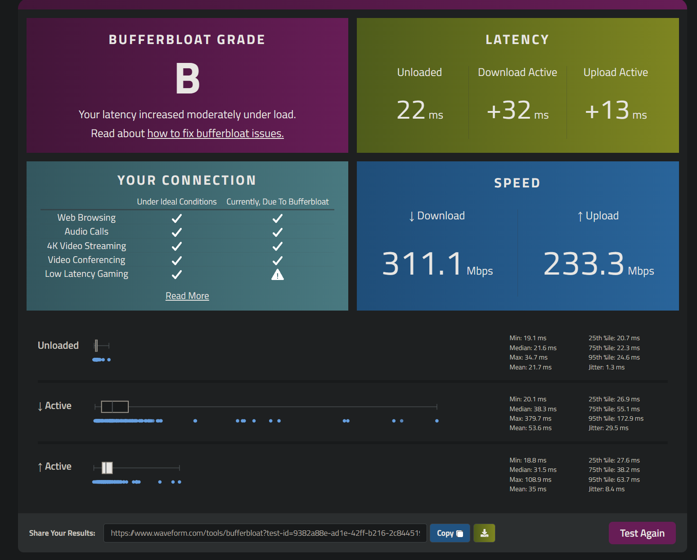
Task: Open the Read More link
Action: coord(187,296)
